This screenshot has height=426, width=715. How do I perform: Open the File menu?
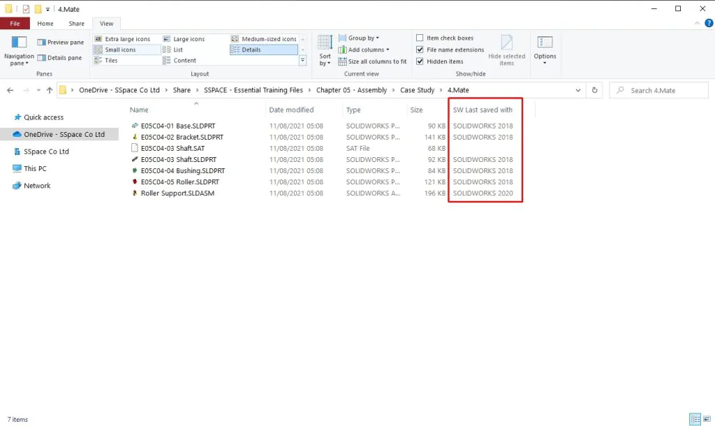pos(15,23)
